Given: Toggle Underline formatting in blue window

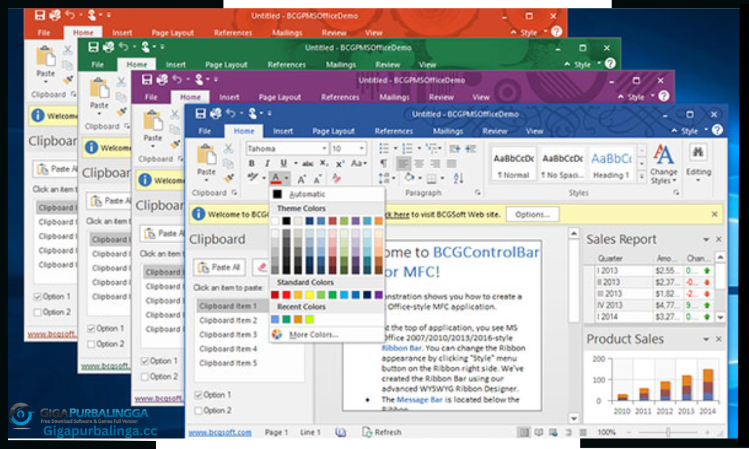Looking at the screenshot, I should click(x=284, y=163).
